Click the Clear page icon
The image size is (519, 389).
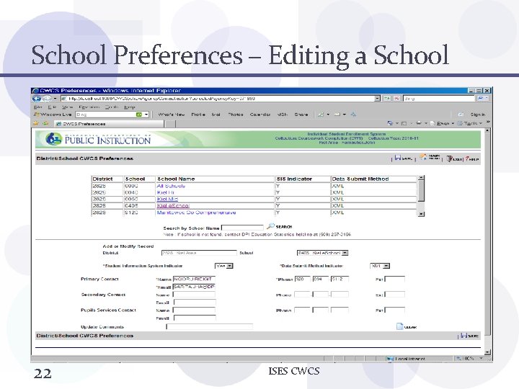400,326
